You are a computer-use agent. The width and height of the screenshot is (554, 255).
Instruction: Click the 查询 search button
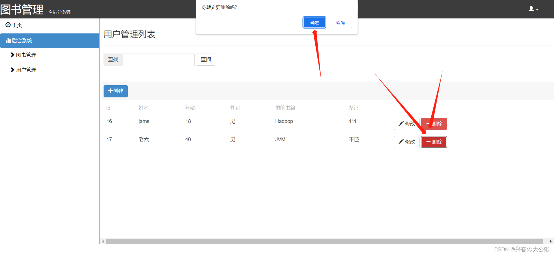tap(205, 60)
